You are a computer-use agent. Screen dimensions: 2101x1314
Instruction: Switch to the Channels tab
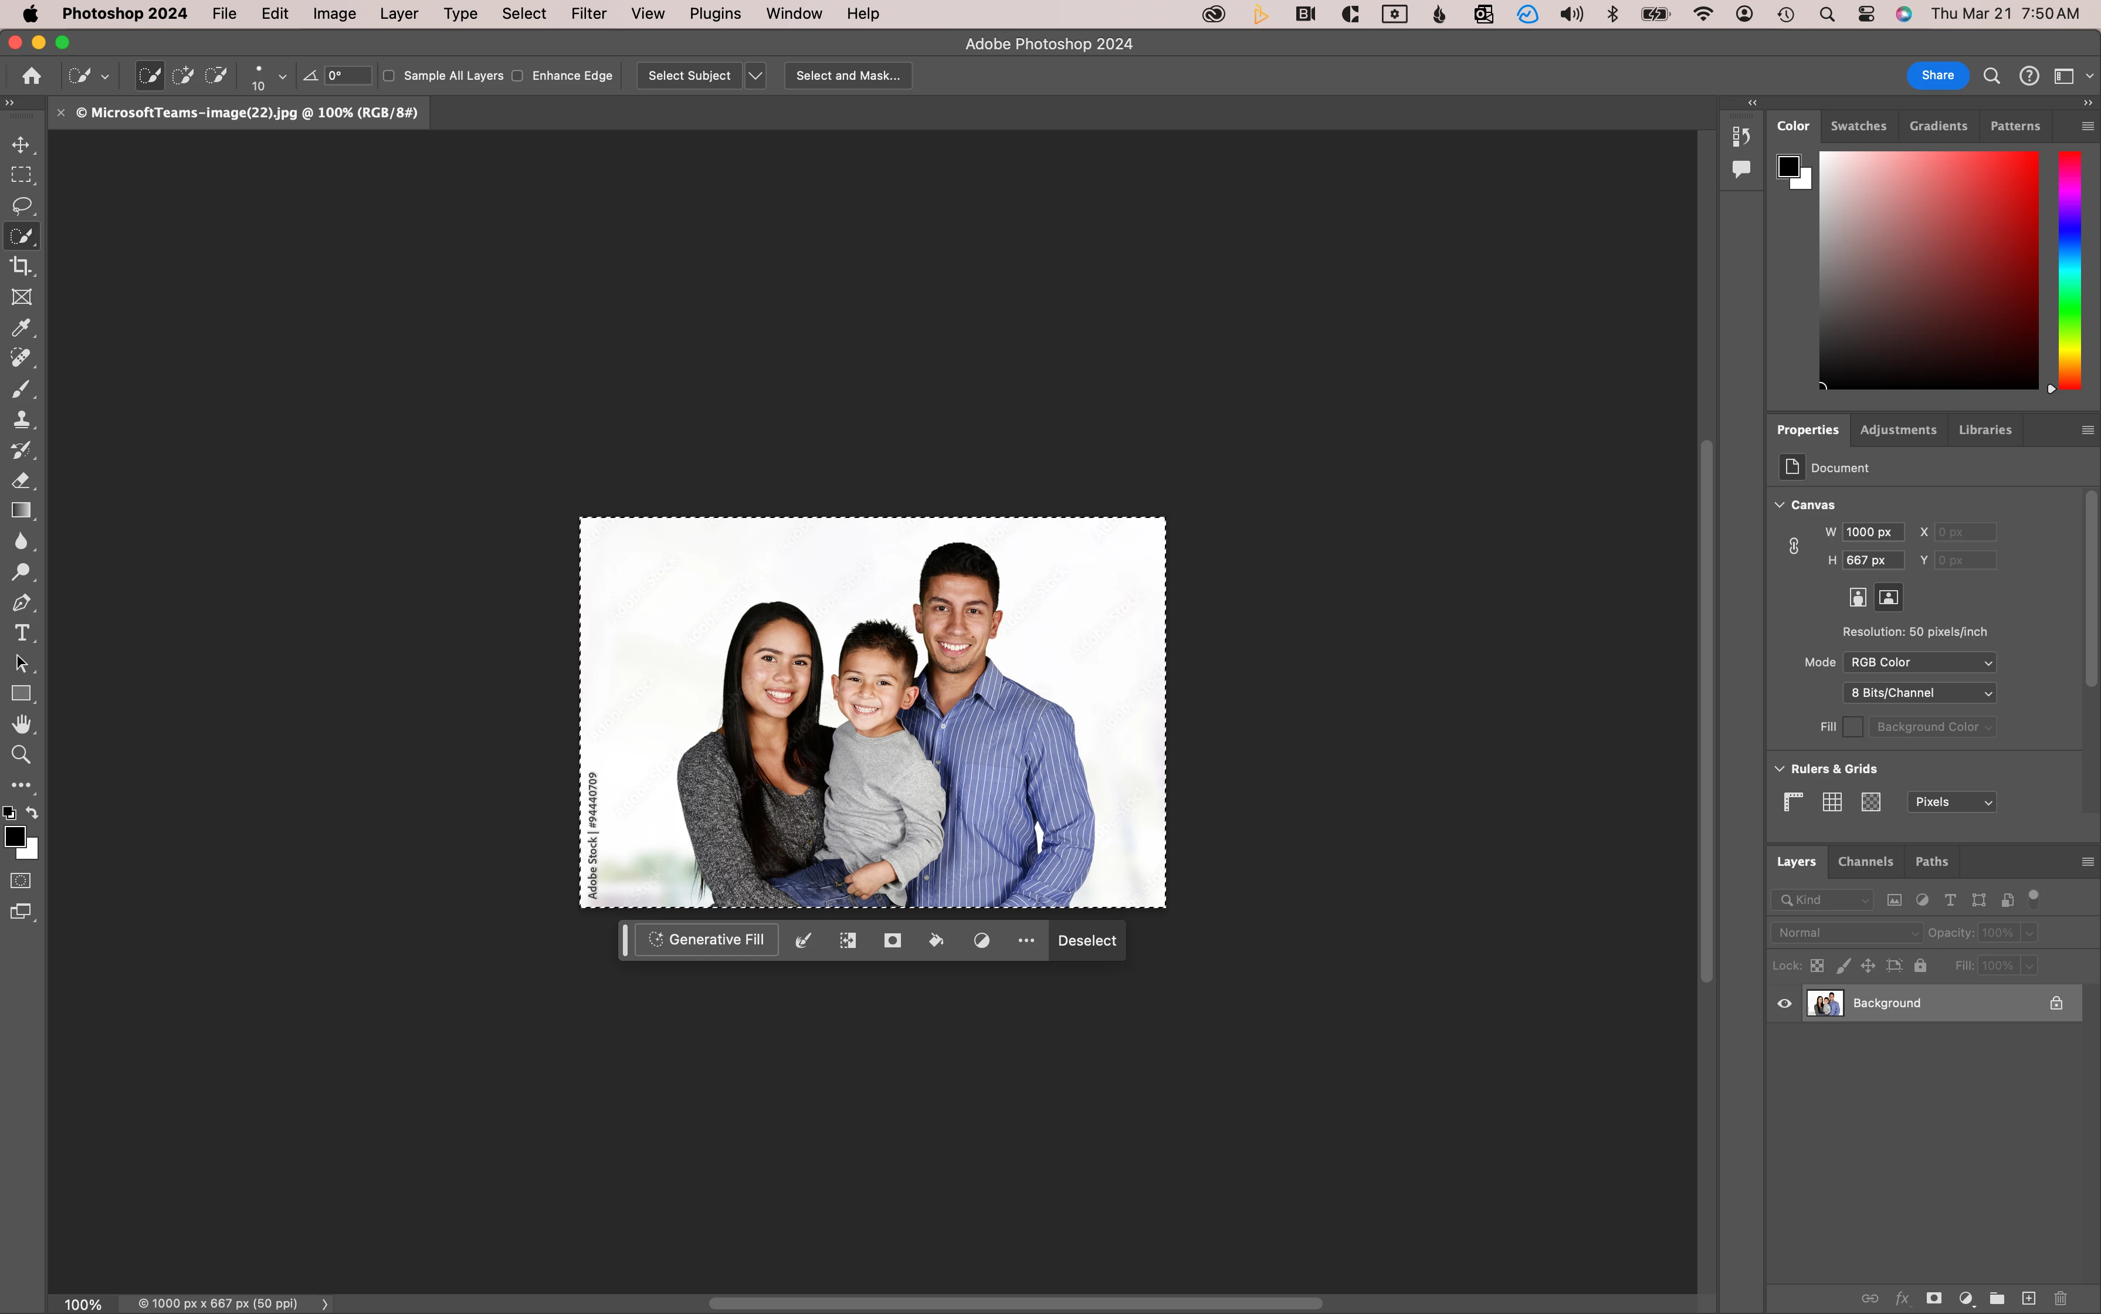point(1865,861)
